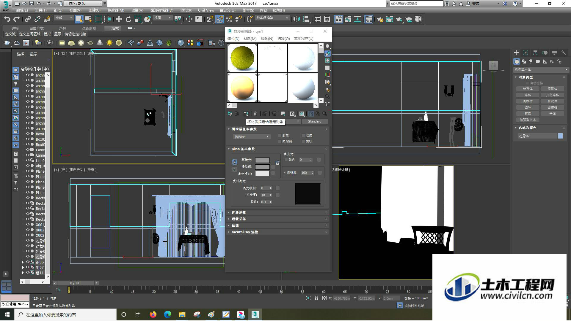This screenshot has height=321, width=571.
Task: Toggle the Percent Snap icon
Action: (229, 19)
